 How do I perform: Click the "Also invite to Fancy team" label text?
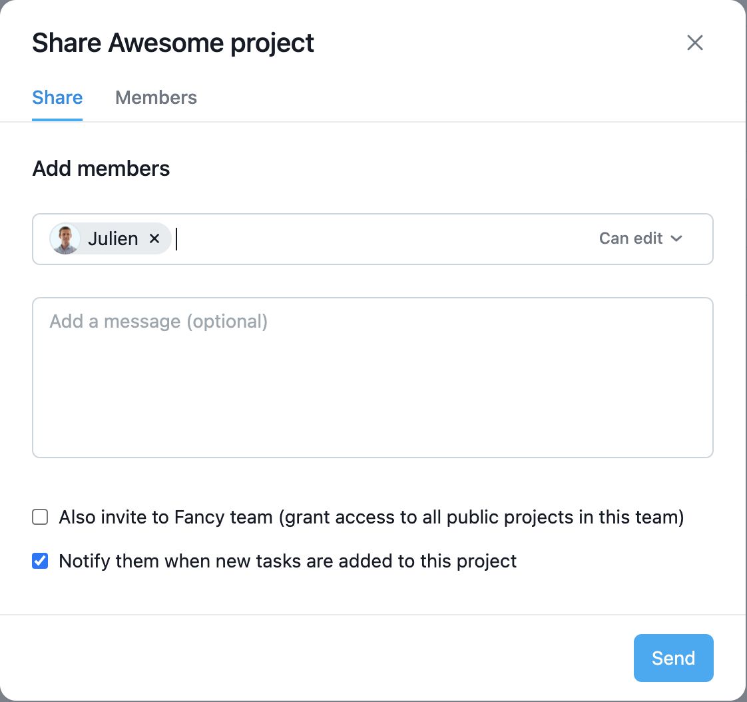click(x=166, y=517)
